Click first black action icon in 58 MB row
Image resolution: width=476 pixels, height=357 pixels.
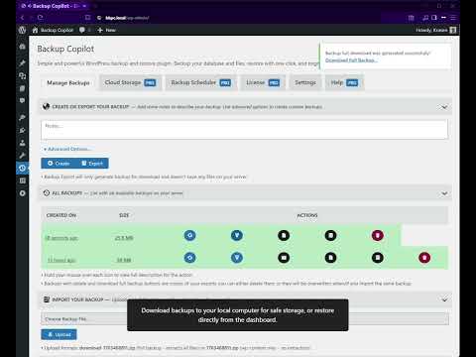point(284,258)
